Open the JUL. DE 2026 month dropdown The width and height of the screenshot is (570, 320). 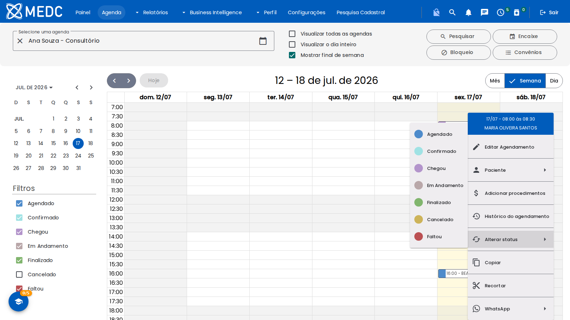(34, 87)
